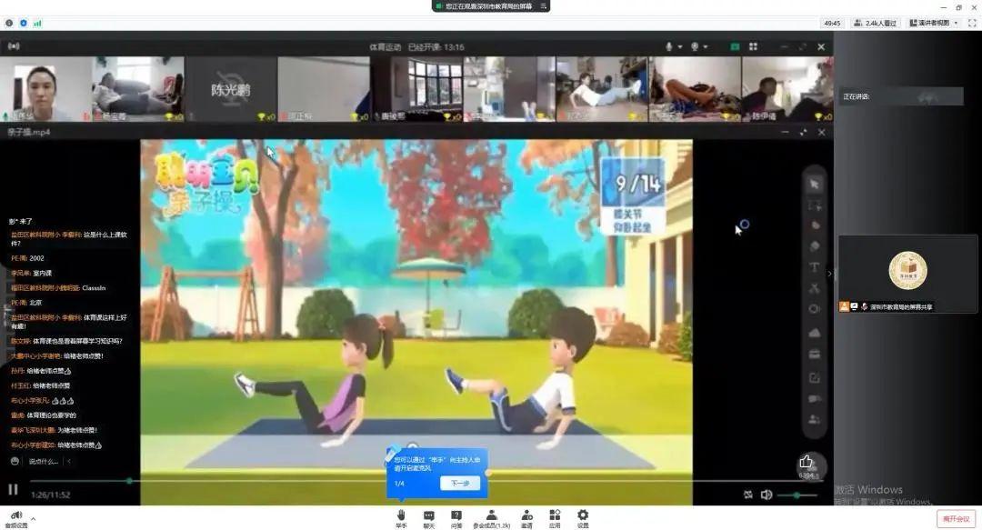Viewport: 982px width, 530px height.
Task: Mute the video player speaker
Action: coord(767,495)
